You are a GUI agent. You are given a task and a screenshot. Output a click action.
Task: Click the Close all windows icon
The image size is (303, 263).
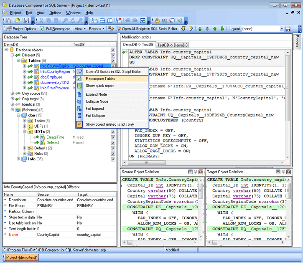pos(119,20)
